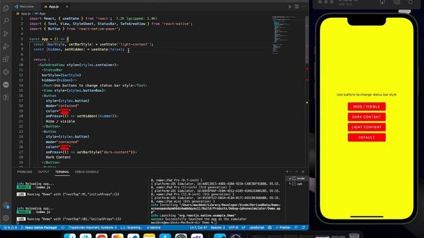Screen dimensions: 424x238
Task: Click the Prettier status bar item
Action: click(x=283, y=227)
